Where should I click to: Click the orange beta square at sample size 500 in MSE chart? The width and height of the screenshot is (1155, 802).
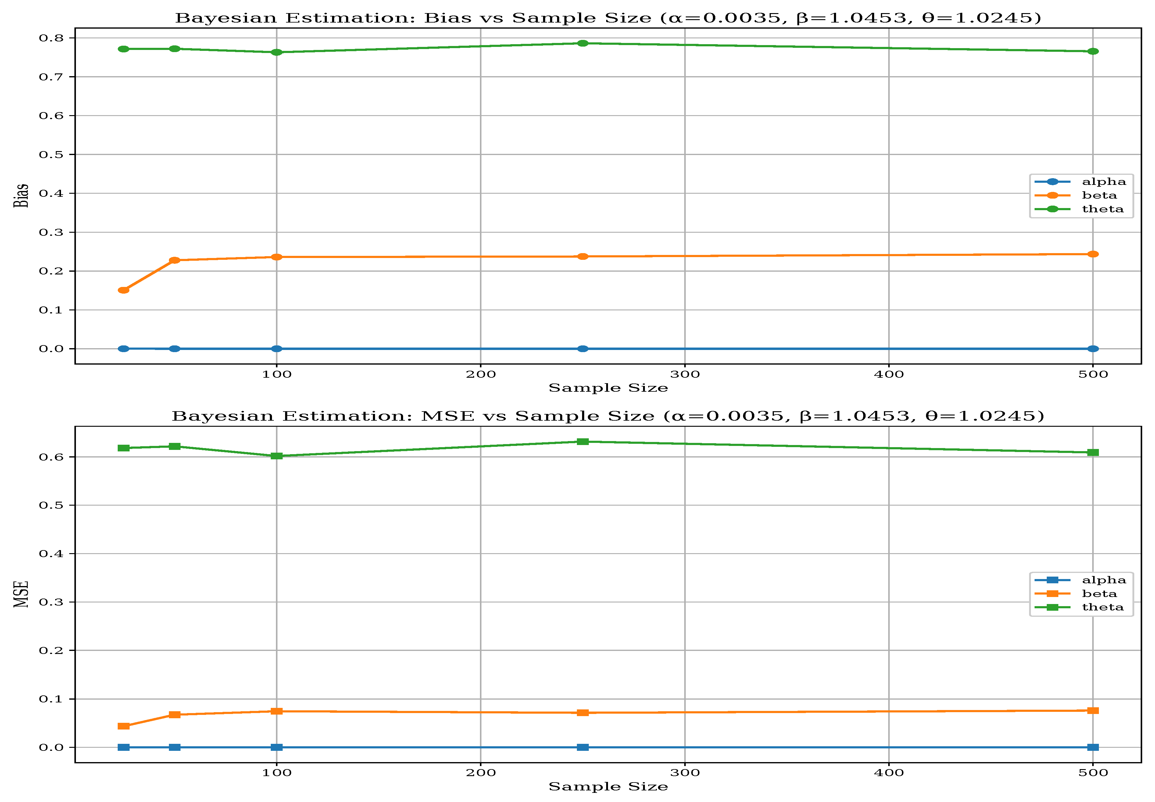coord(1092,711)
